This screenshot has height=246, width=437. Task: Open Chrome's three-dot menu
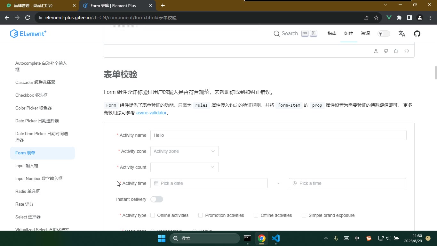click(430, 18)
